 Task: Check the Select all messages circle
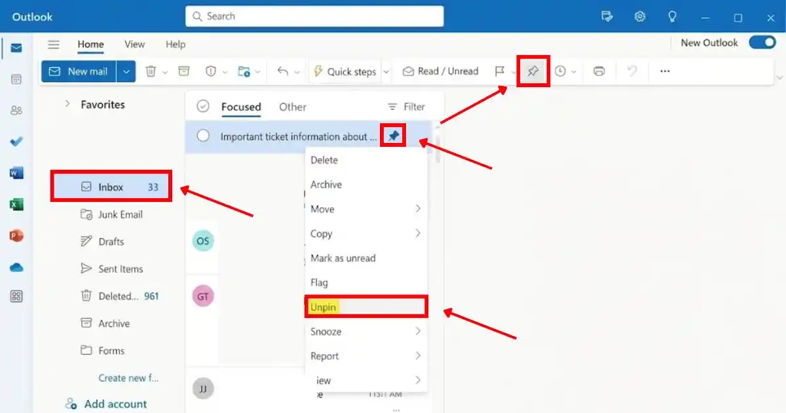click(x=203, y=106)
